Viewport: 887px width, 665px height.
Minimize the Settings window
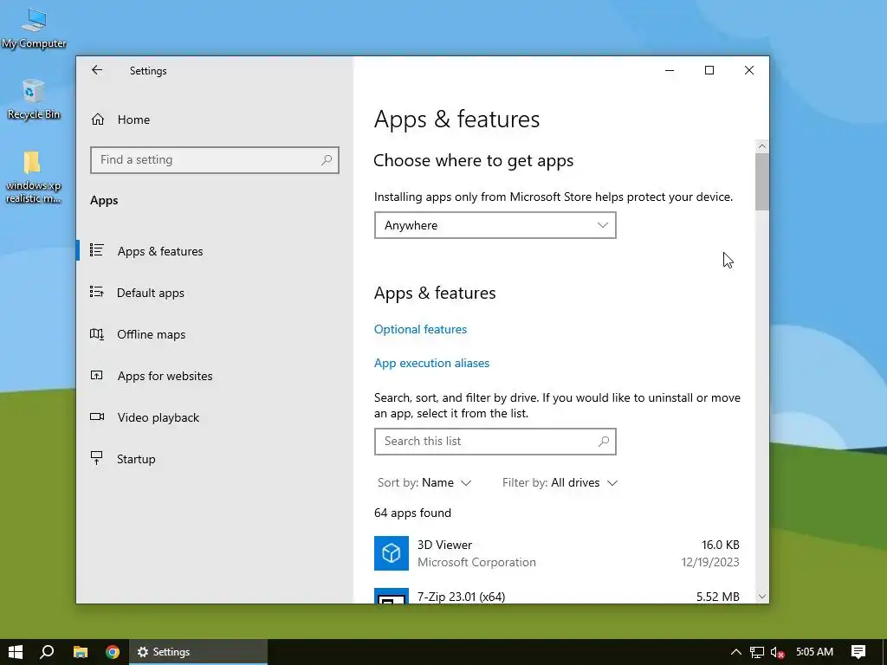click(670, 70)
